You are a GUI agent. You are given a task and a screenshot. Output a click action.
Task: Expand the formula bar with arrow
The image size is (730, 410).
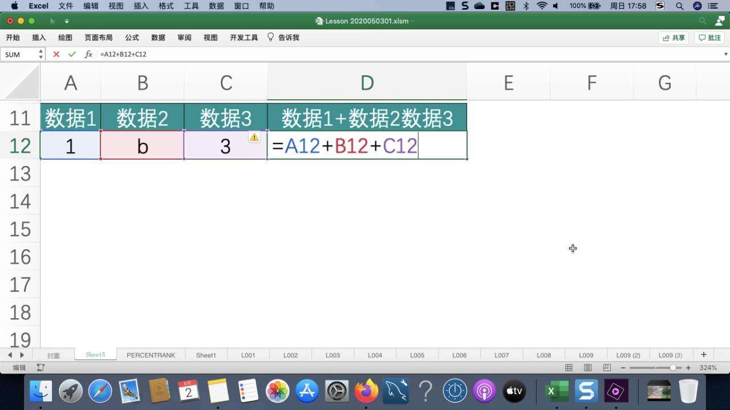click(x=725, y=54)
